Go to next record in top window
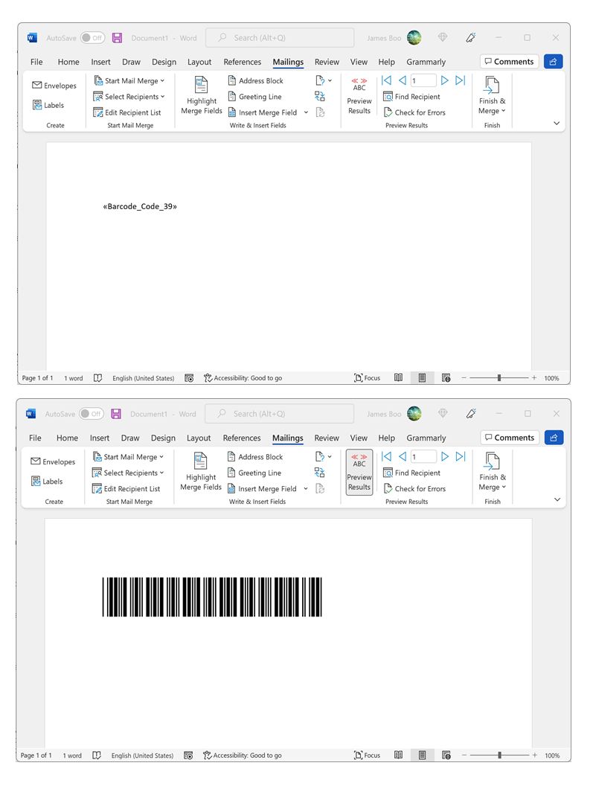The width and height of the screenshot is (593, 786). (444, 80)
